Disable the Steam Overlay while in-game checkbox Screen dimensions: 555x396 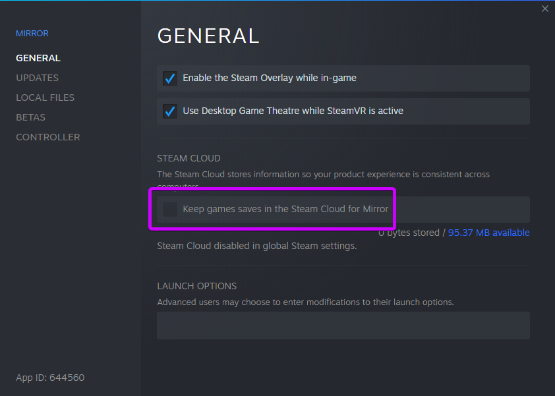(170, 78)
